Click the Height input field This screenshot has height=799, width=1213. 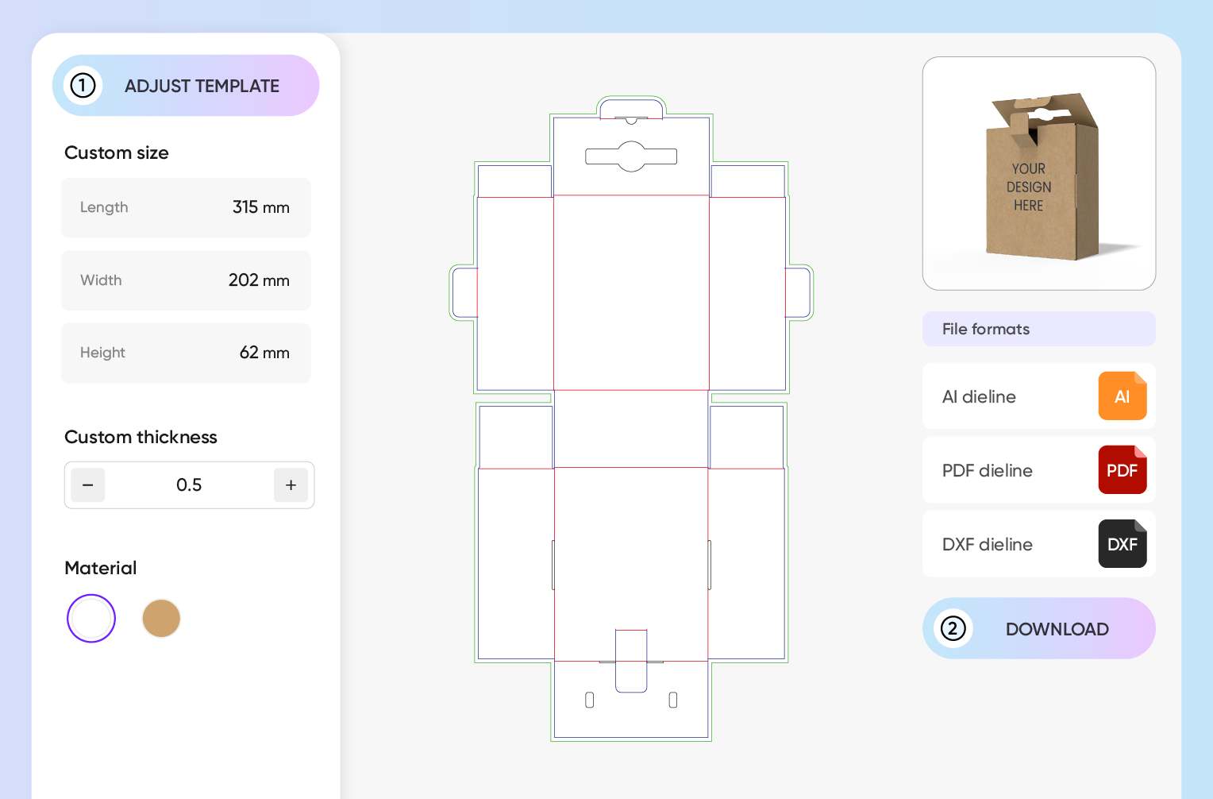click(186, 353)
